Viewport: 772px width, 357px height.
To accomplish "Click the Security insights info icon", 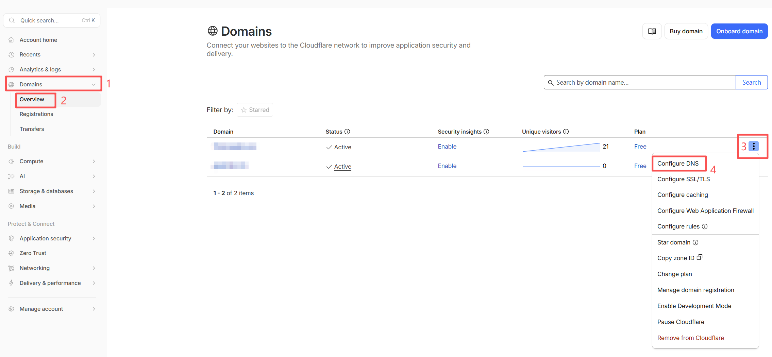I will click(486, 132).
